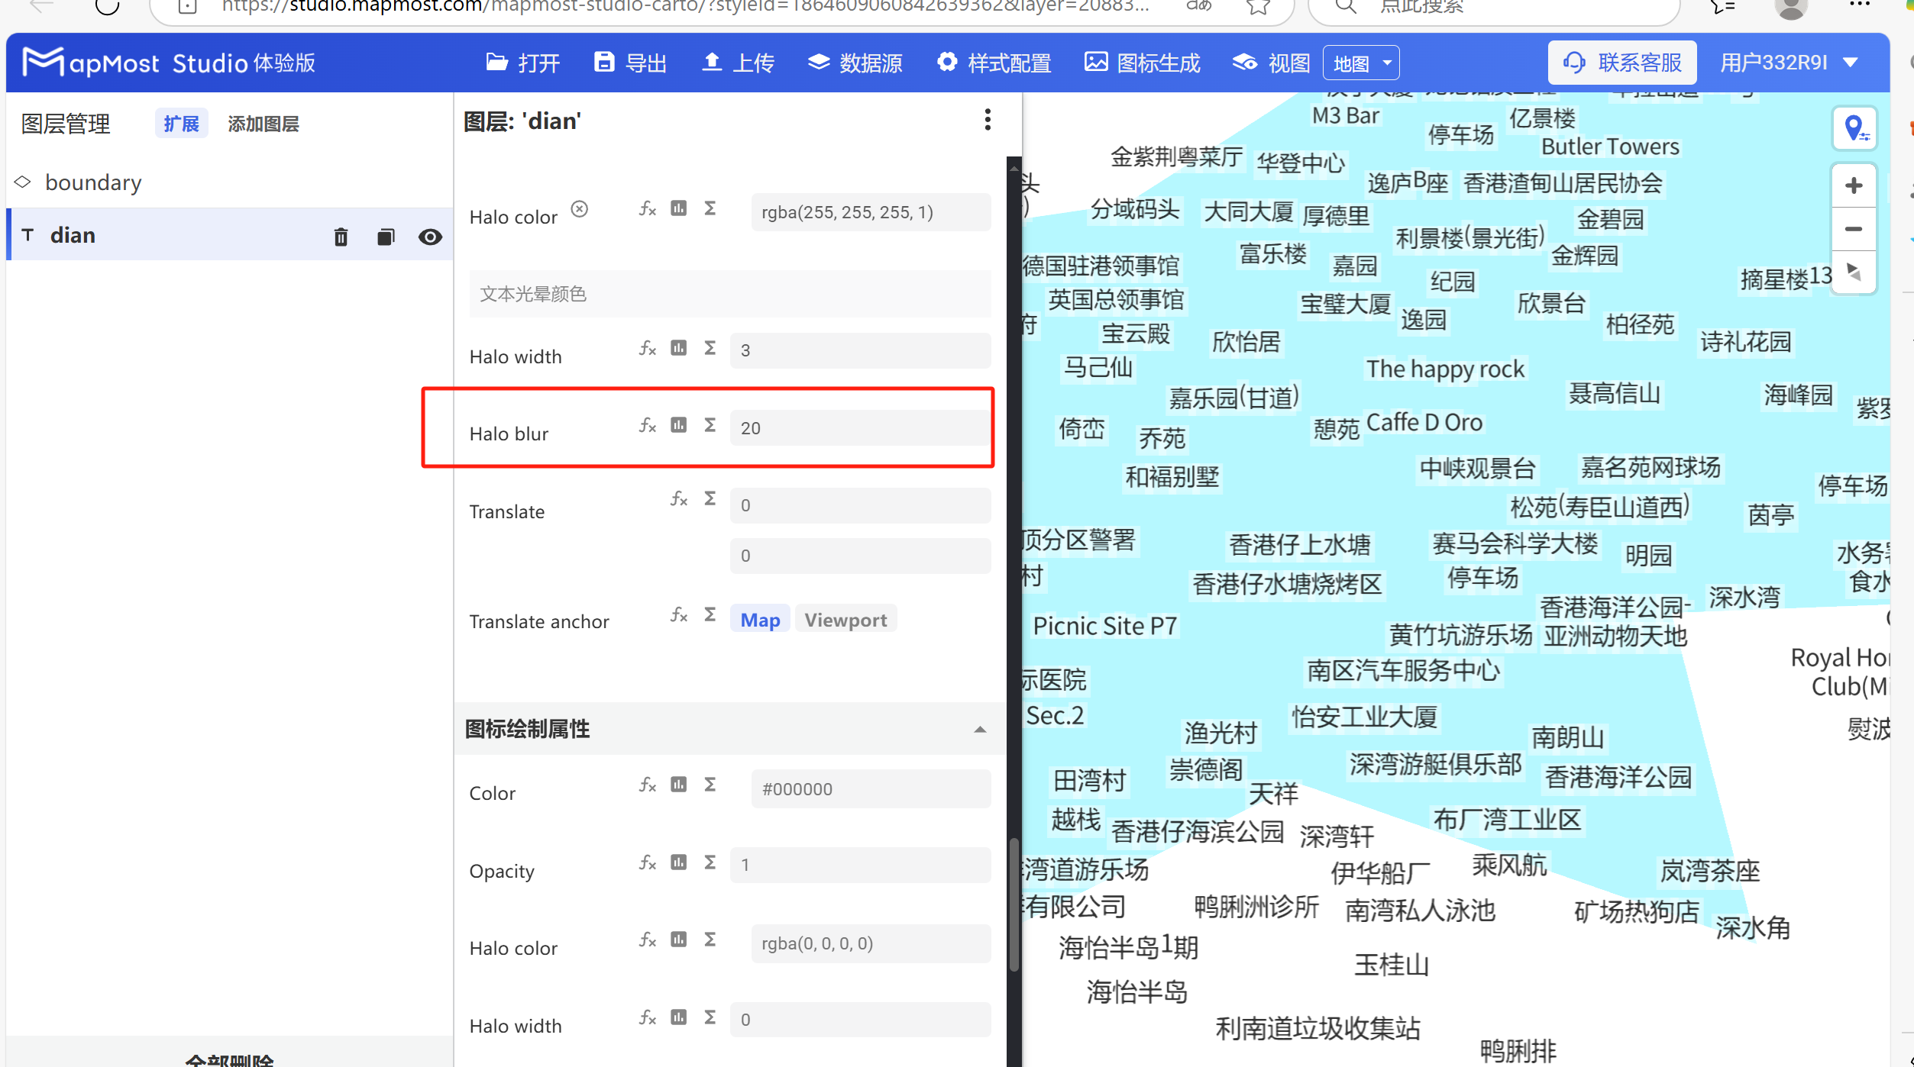Viewport: 1914px width, 1067px height.
Task: Switch to the 扩展 tab
Action: (x=181, y=123)
